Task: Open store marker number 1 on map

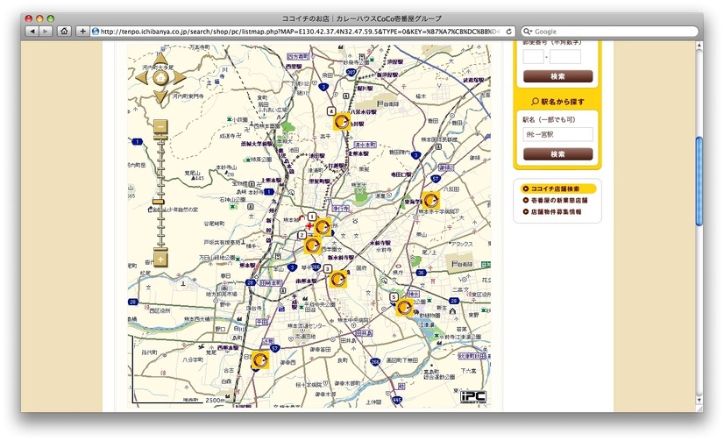Action: coord(323,227)
